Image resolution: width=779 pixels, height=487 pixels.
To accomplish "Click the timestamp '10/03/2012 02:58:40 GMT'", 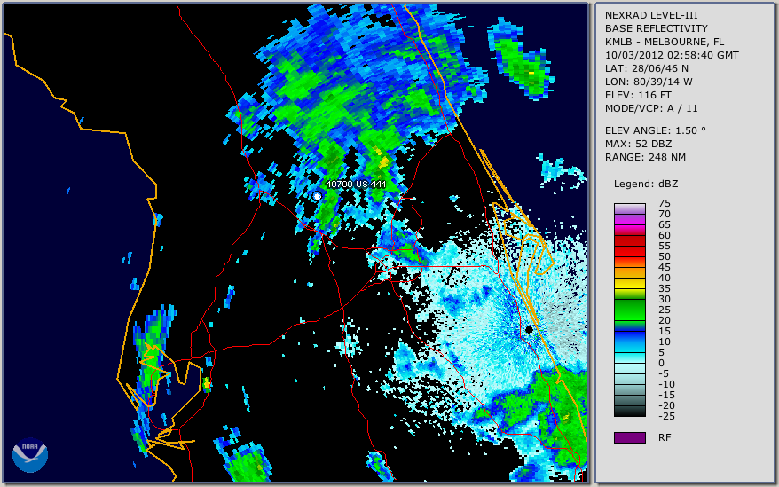I will point(672,55).
